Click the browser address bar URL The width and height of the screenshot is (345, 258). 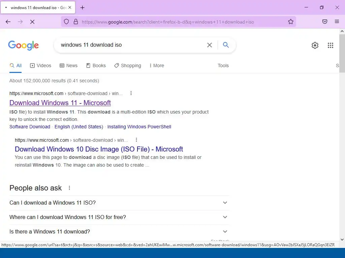[168, 22]
